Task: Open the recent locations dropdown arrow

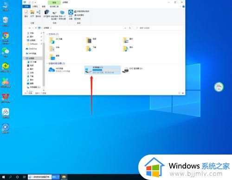Action: [33, 28]
